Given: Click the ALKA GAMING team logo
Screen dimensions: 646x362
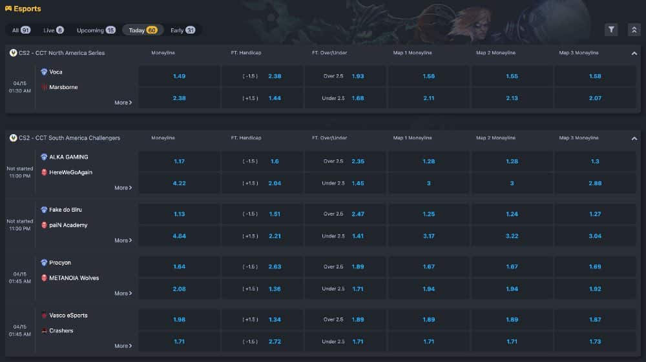Looking at the screenshot, I should pyautogui.click(x=44, y=157).
